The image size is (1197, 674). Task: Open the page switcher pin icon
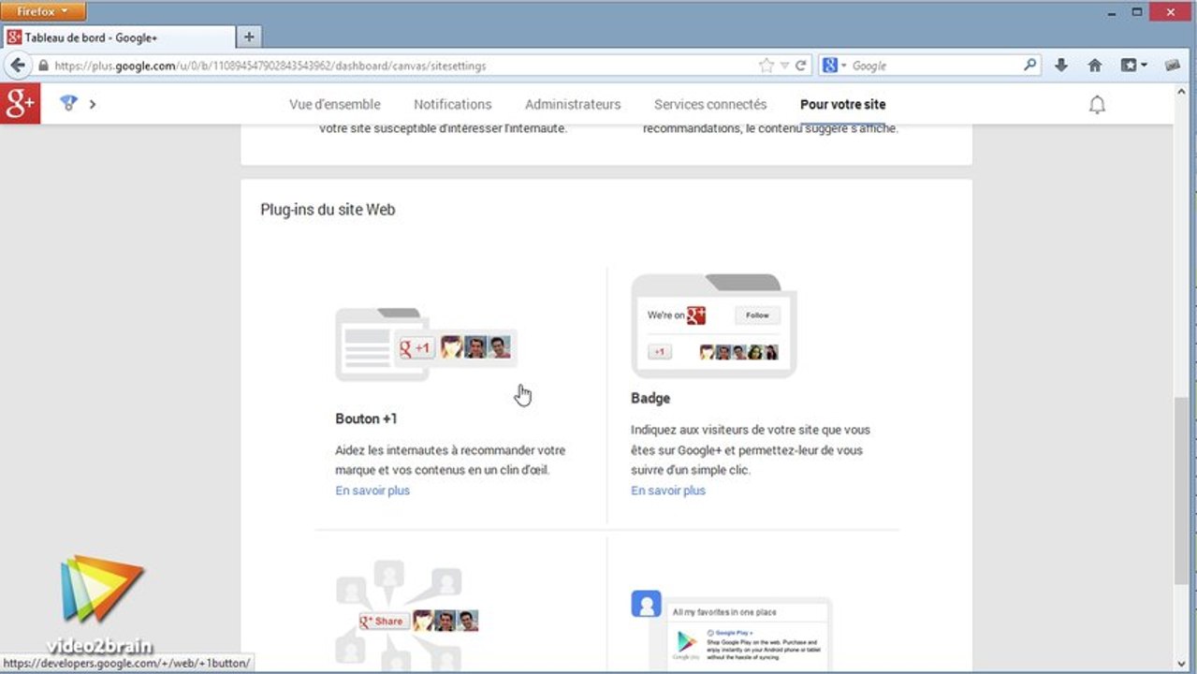pos(68,103)
